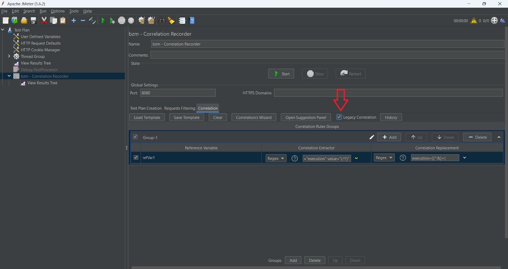The width and height of the screenshot is (508, 269).
Task: Switch to the Test Plan Creation tab
Action: (x=146, y=108)
